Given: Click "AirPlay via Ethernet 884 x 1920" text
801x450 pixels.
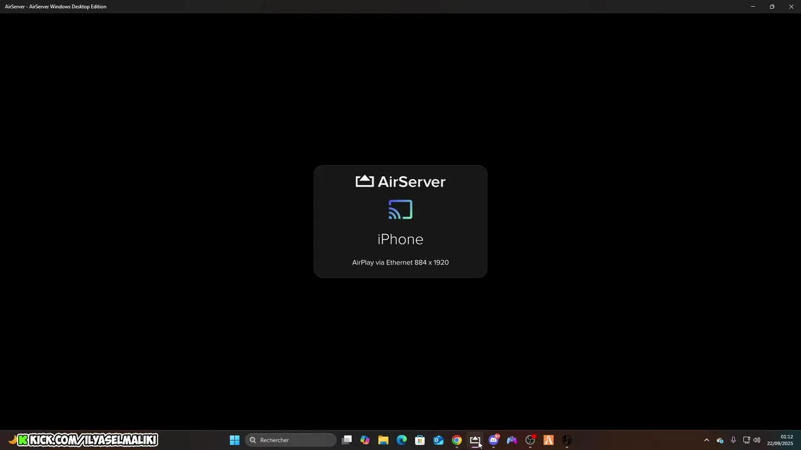Looking at the screenshot, I should (400, 262).
